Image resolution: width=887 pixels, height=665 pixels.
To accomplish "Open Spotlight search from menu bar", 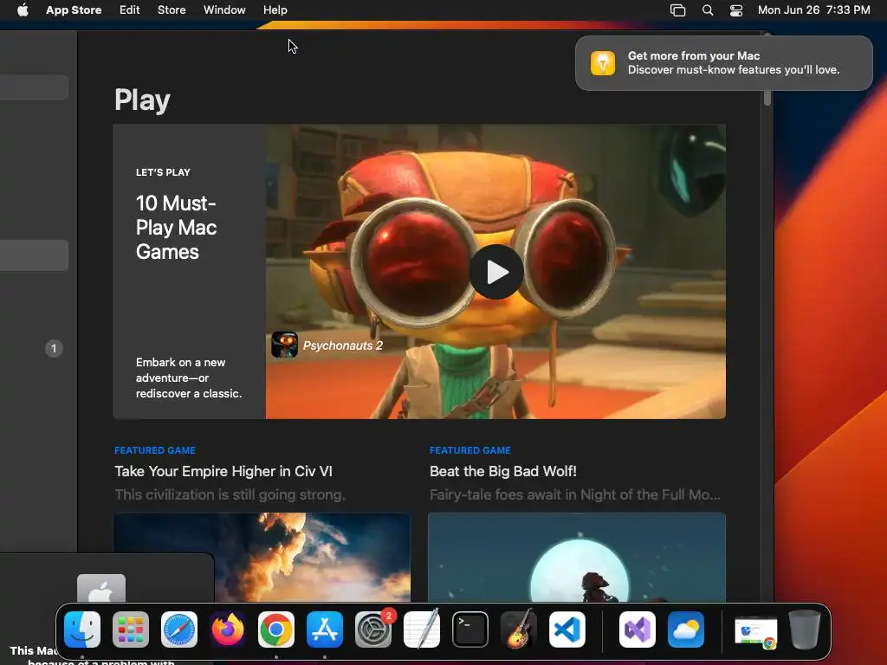I will tap(708, 10).
